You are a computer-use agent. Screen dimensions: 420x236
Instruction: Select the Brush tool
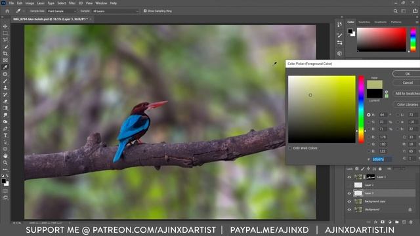pos(5,81)
